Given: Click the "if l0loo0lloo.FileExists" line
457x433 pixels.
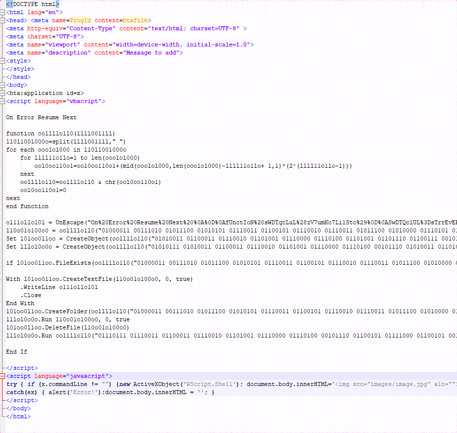Looking at the screenshot, I should click(x=232, y=263).
